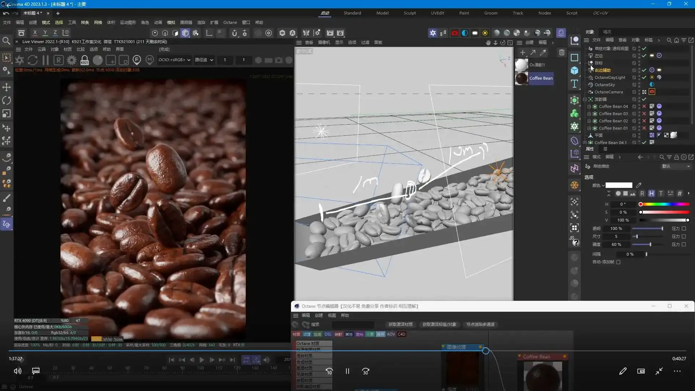Screen dimensions: 695x391
Task: Select the Rotate tool in left toolbar
Action: pos(7,100)
